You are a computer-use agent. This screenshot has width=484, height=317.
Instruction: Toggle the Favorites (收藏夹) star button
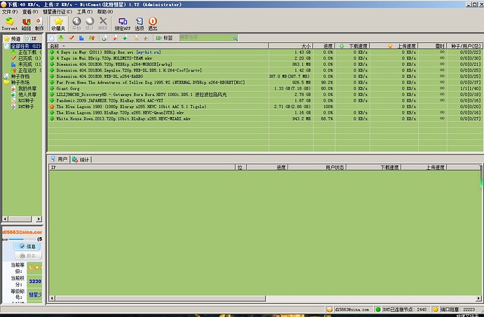(x=58, y=24)
